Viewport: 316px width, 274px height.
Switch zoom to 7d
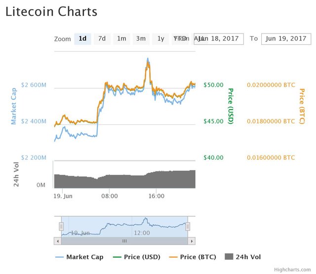coord(102,39)
